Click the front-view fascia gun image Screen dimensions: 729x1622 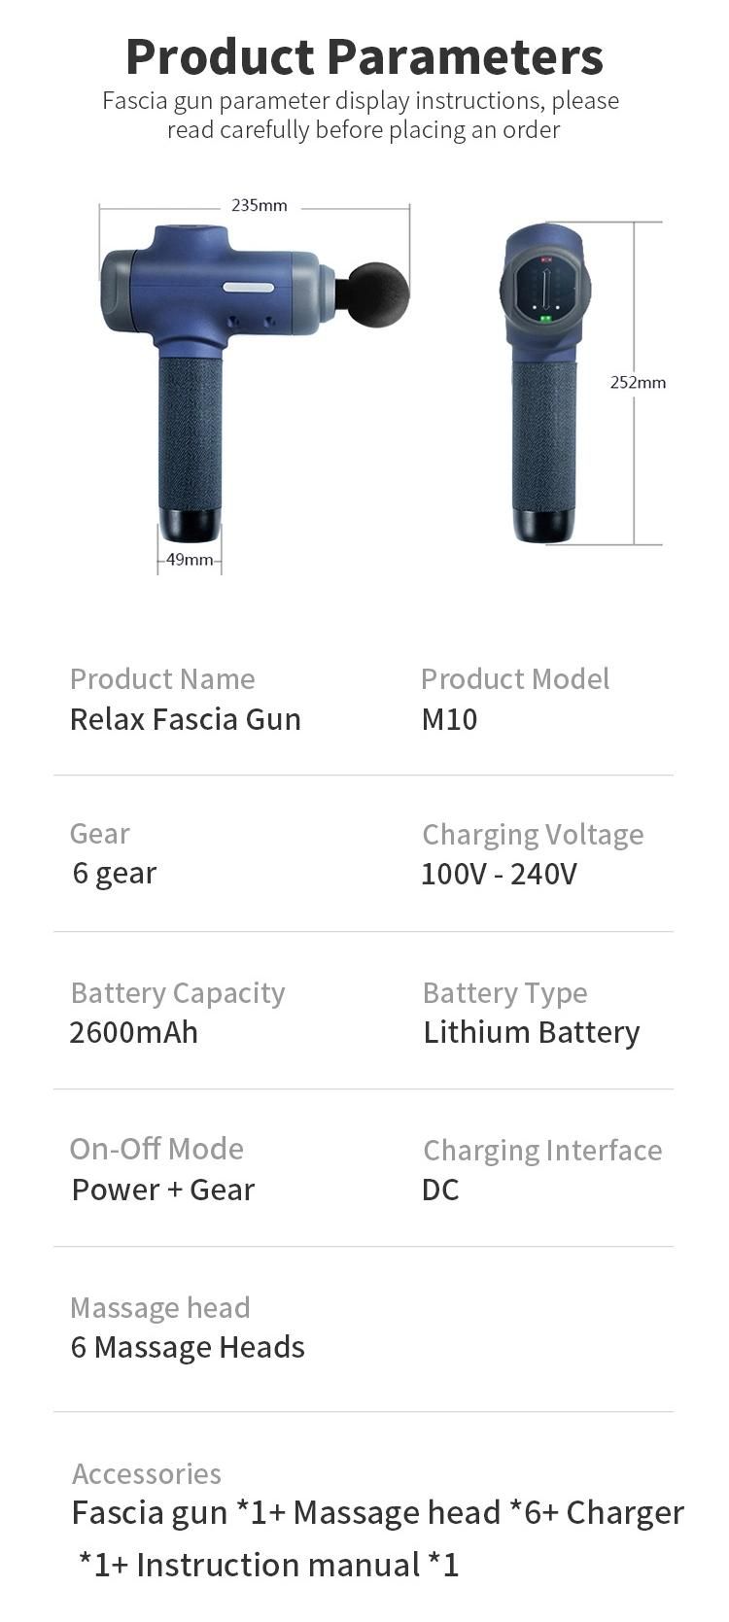click(545, 382)
